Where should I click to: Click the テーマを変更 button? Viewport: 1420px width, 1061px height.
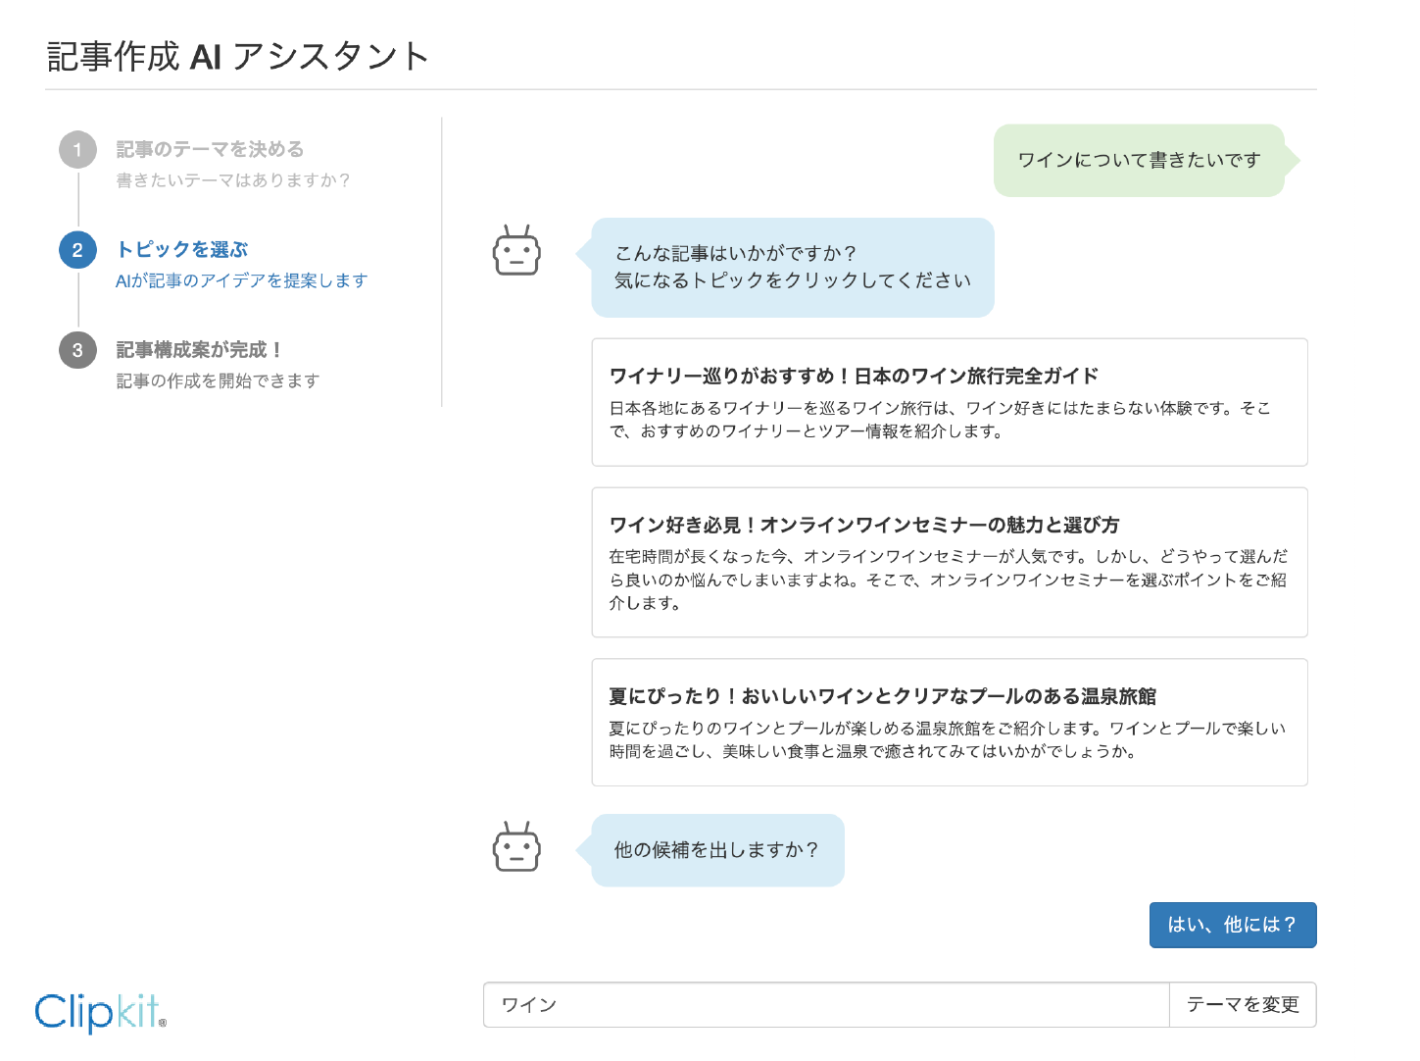point(1242,1005)
